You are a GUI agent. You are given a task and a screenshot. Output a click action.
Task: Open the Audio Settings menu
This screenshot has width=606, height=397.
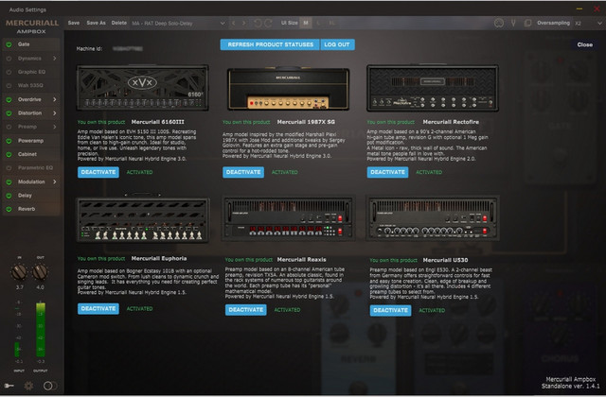[x=27, y=9]
